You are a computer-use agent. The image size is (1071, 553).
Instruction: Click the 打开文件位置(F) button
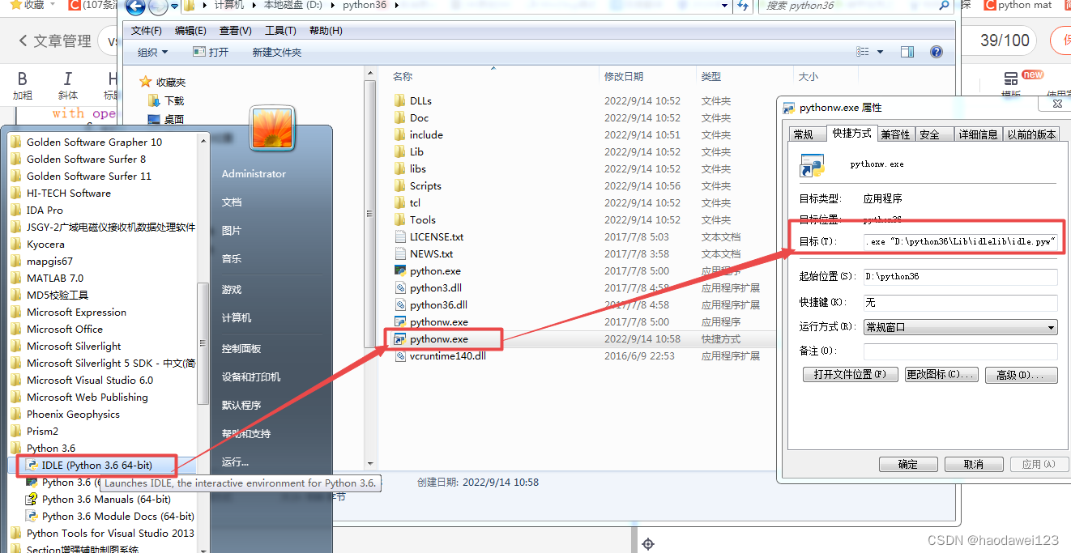(x=850, y=375)
